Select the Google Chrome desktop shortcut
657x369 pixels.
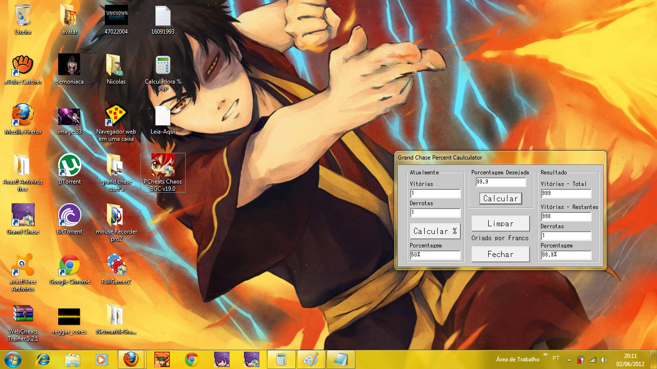click(69, 270)
